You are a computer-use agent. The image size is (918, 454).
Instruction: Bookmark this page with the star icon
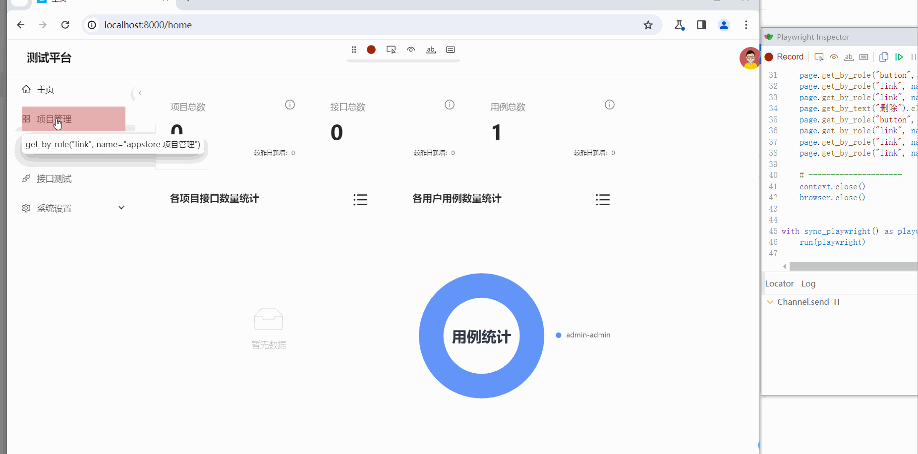point(648,25)
